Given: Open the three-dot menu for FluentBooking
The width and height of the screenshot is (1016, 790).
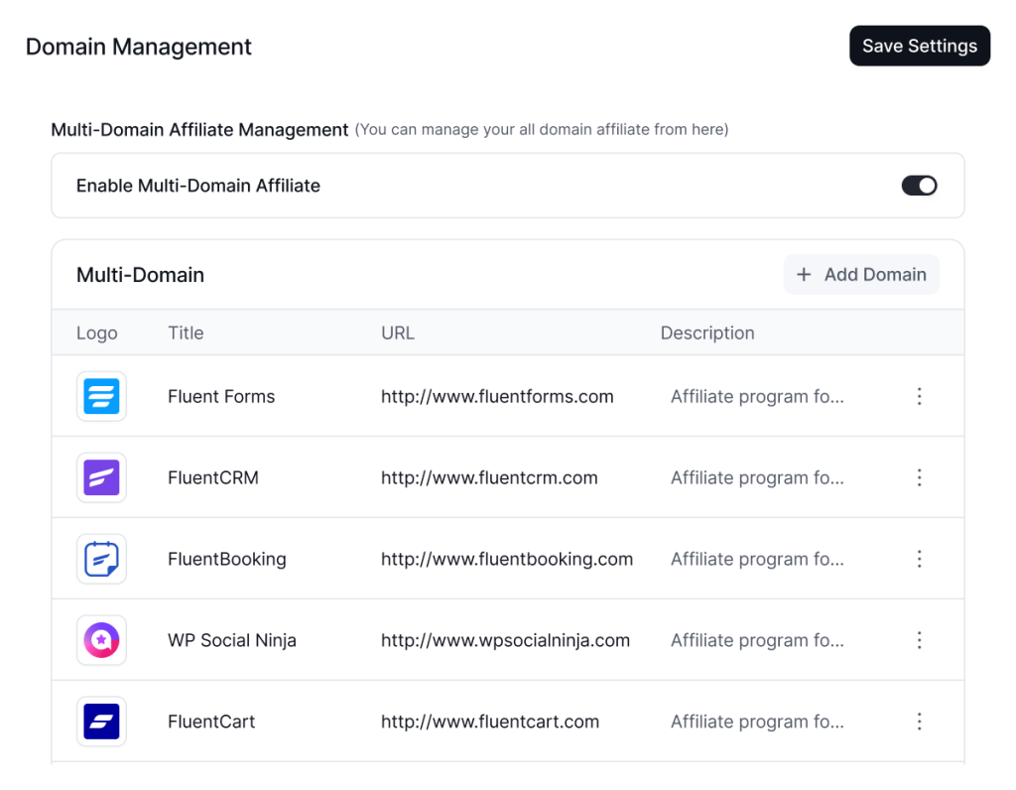Looking at the screenshot, I should [919, 559].
